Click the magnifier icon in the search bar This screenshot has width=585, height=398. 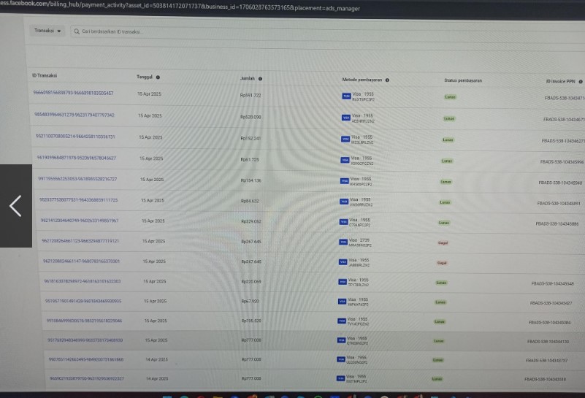click(x=75, y=31)
